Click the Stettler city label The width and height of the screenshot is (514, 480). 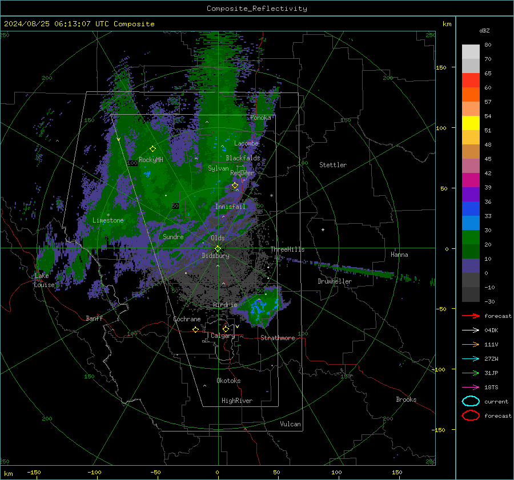[x=333, y=165]
